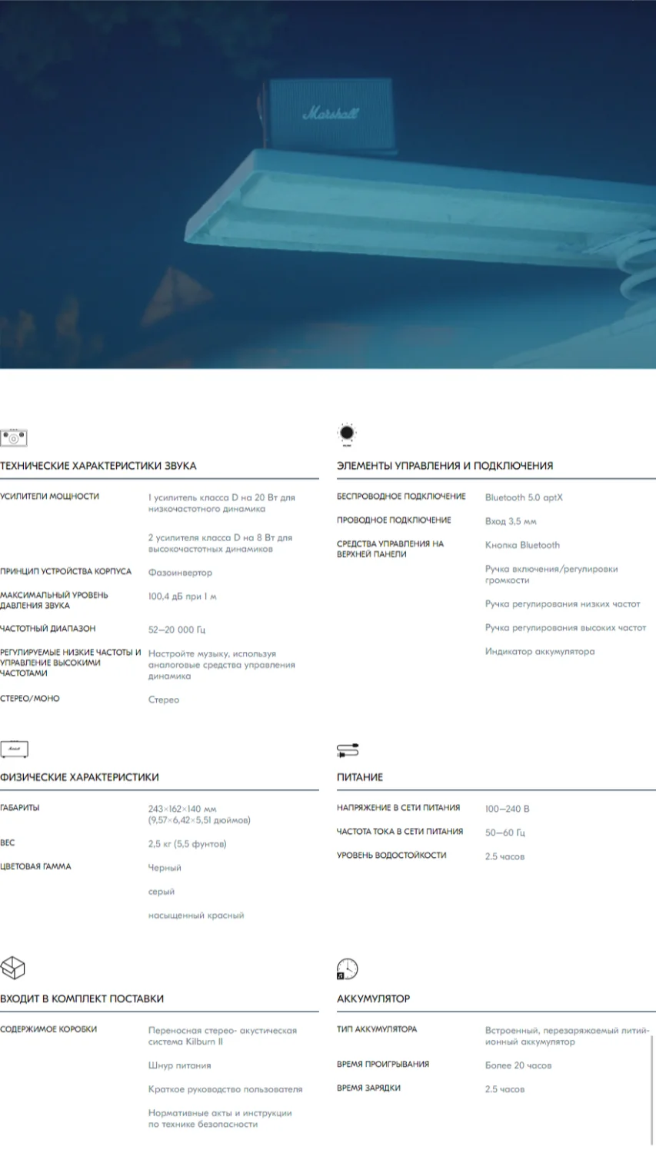Click label ПРИНЦИП УСТРОЙСТВА КОРПУСА
Viewport: 656px width, 1153px height.
(x=66, y=572)
